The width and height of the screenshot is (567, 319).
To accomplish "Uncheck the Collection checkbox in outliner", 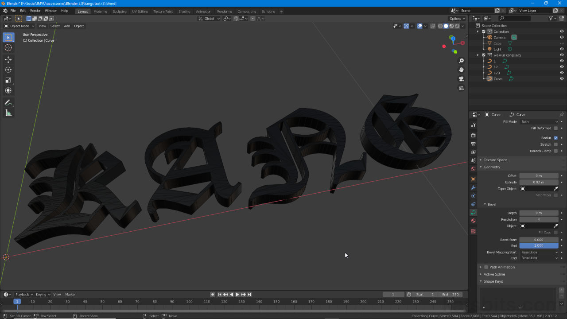I will tap(484, 31).
